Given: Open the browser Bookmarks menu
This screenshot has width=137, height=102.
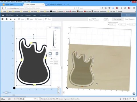Looking at the screenshot, I should tap(19, 2).
